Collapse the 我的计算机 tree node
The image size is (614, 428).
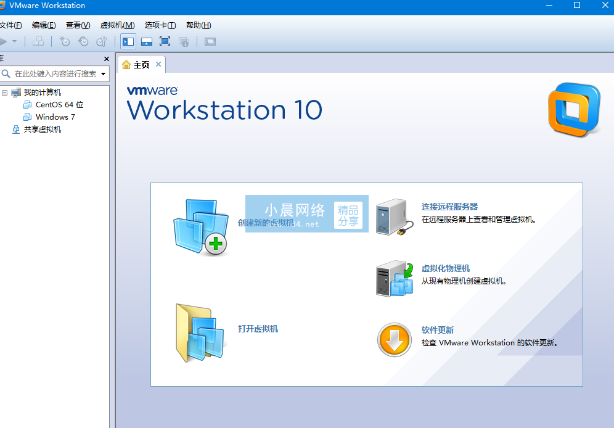coord(5,93)
